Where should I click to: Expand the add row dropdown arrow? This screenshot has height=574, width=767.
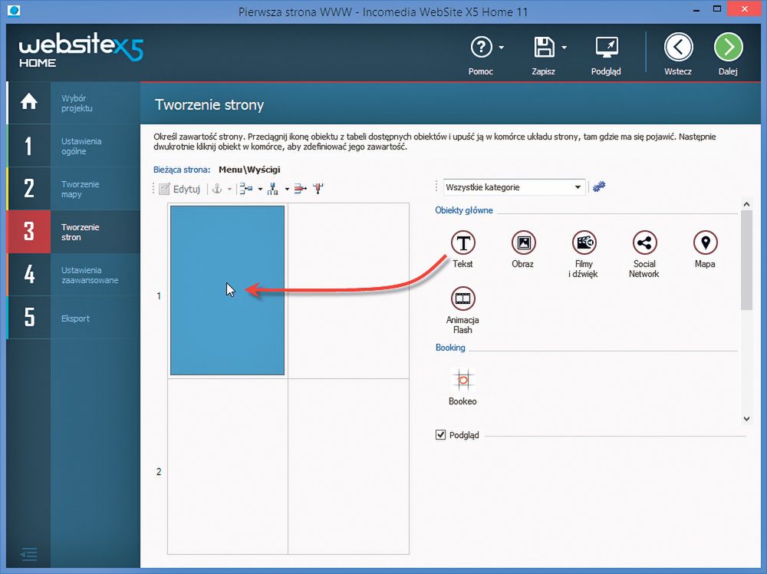point(260,189)
